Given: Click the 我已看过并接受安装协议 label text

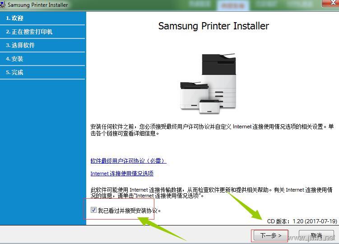Looking at the screenshot, I should click(x=129, y=211).
